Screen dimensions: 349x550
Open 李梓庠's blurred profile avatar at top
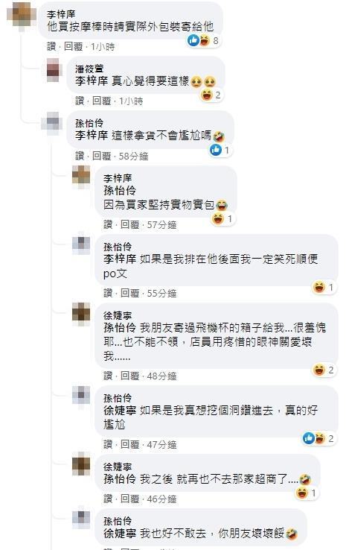(x=22, y=16)
